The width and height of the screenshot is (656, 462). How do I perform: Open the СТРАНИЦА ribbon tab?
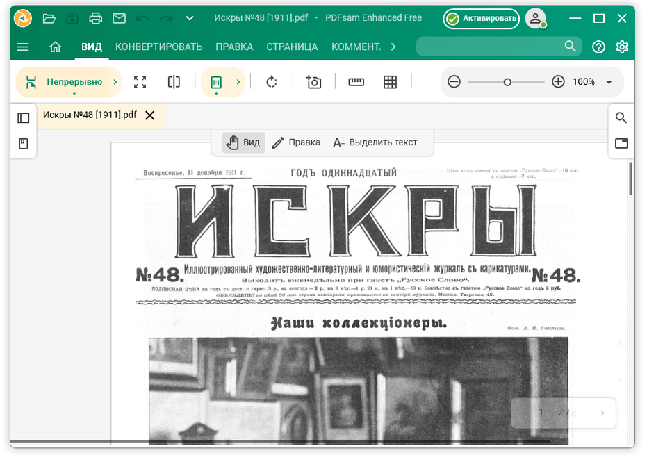[292, 47]
